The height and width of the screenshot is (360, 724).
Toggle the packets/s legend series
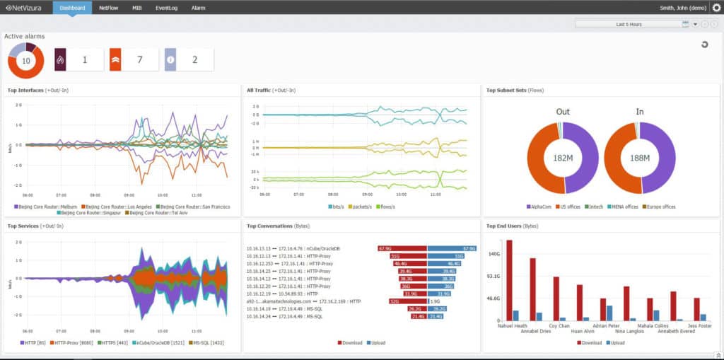click(361, 207)
